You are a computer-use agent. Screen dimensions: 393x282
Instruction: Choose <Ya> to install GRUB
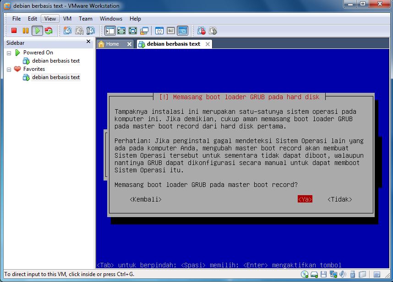pyautogui.click(x=305, y=199)
